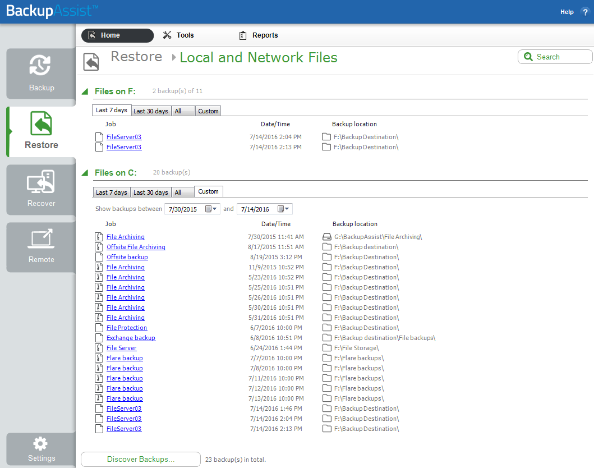The width and height of the screenshot is (594, 468).
Task: Click zip icon beside File Archiving 7/30/2015
Action: click(99, 237)
